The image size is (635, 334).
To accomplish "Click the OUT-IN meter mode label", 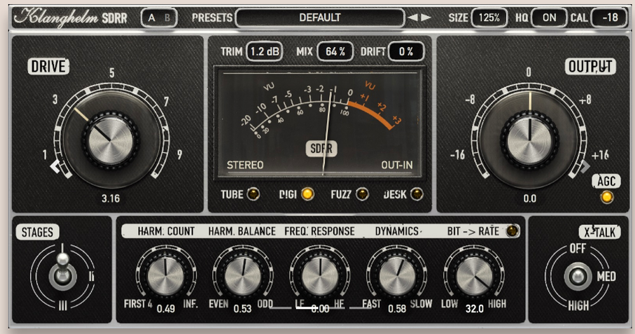I will (x=397, y=165).
